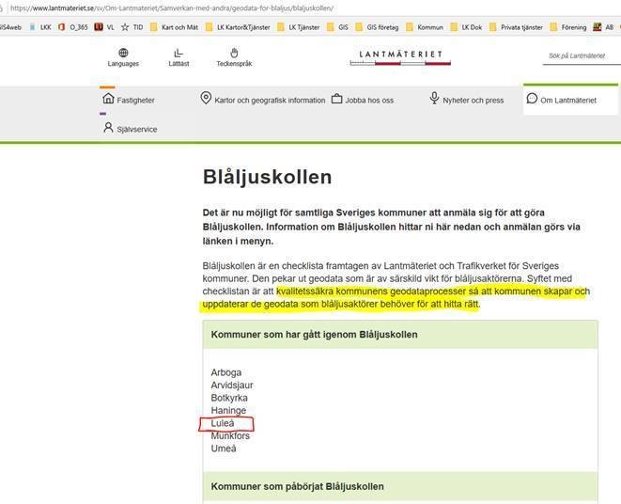Open the LKK bookmark icon
Screen dimensions: 621x504
tap(33, 27)
